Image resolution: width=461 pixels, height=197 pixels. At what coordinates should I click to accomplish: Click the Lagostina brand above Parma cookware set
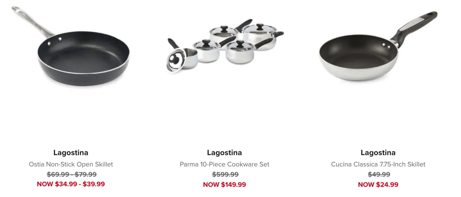point(225,153)
